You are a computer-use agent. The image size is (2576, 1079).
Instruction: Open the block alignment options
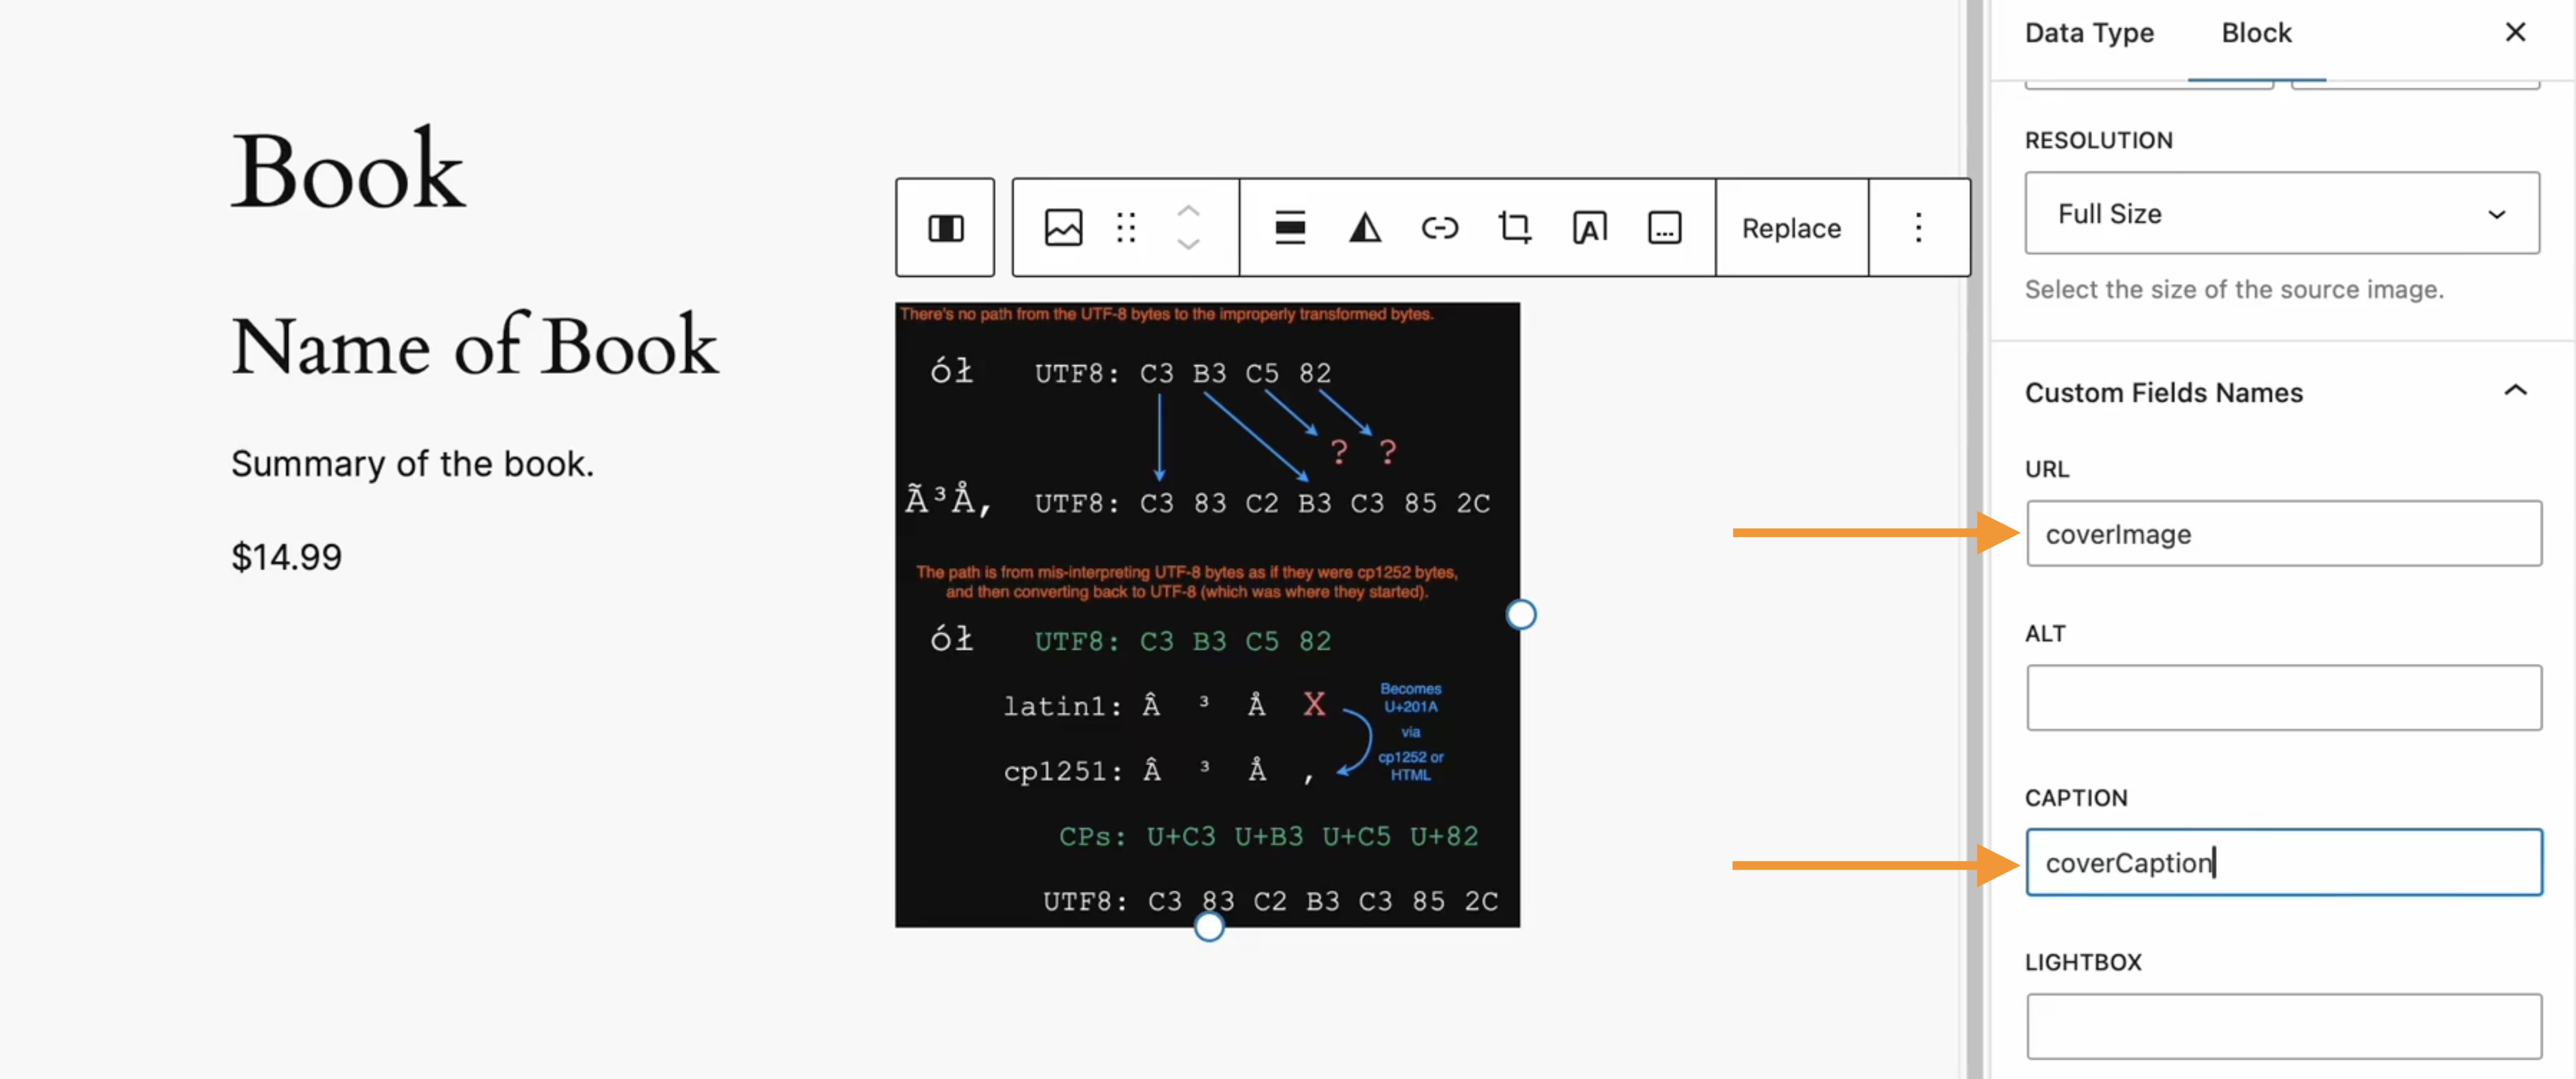point(1290,228)
